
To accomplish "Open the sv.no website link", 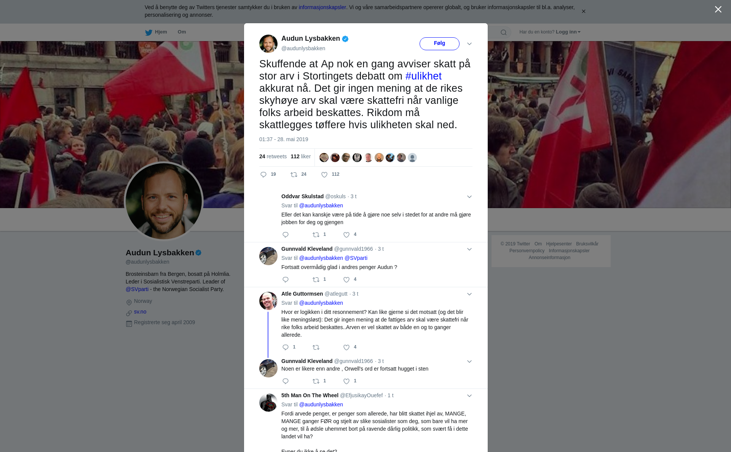I will point(140,312).
